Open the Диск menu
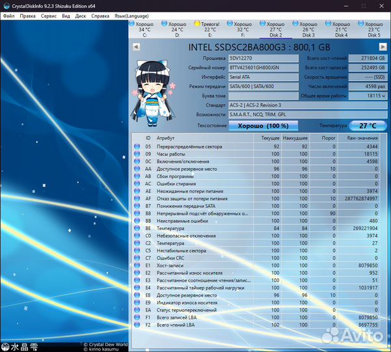The image size is (391, 352). 81,15
